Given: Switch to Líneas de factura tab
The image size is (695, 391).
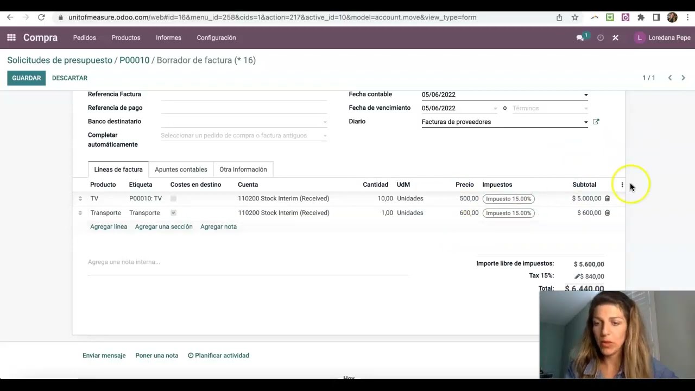Looking at the screenshot, I should coord(118,169).
